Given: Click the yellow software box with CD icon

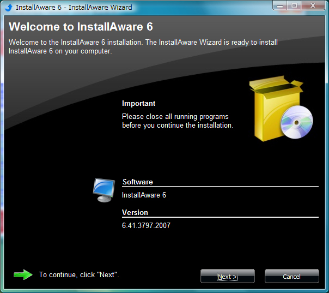Looking at the screenshot, I should coord(281,109).
